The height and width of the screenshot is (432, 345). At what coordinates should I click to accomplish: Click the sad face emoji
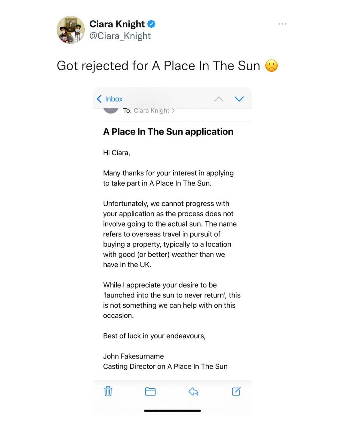click(272, 66)
